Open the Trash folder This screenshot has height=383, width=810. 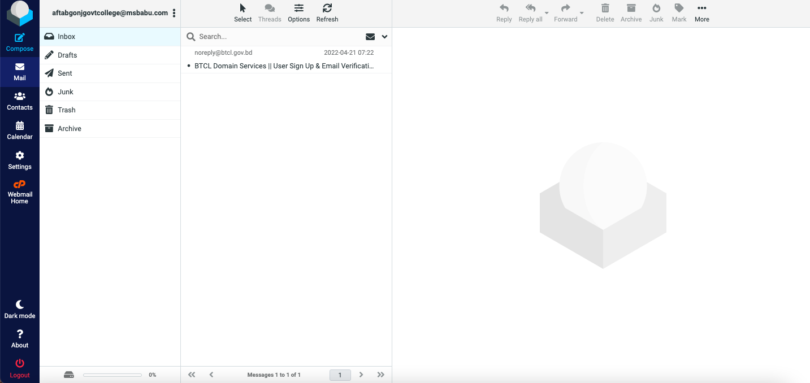pos(110,110)
